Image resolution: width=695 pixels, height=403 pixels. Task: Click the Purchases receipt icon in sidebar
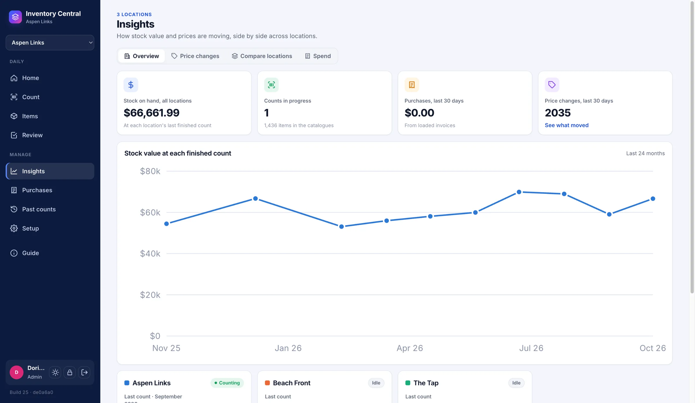tap(14, 190)
